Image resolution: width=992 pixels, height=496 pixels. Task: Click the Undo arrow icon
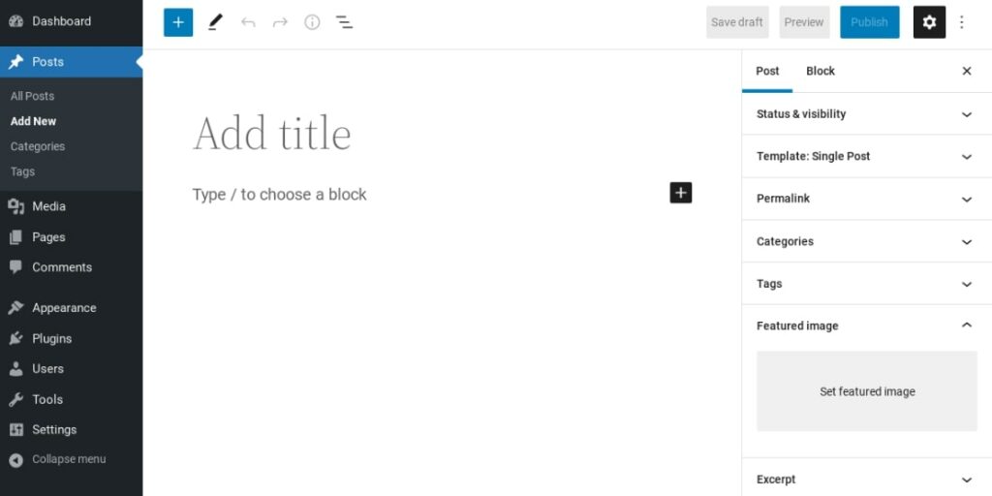point(248,22)
